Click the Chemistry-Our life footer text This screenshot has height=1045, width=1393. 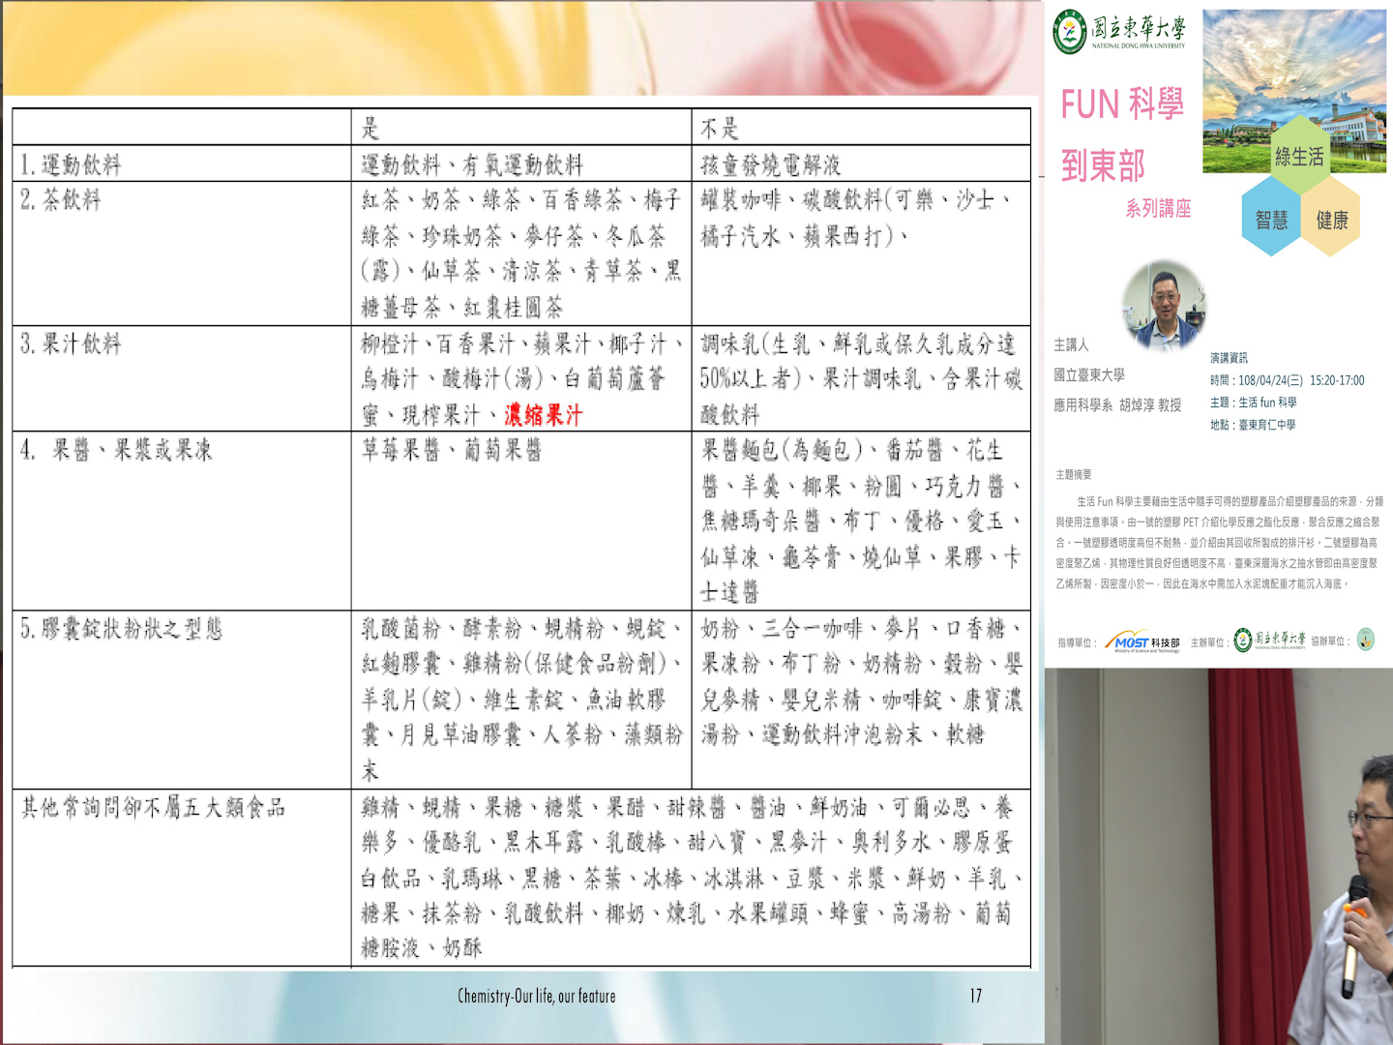tap(536, 996)
